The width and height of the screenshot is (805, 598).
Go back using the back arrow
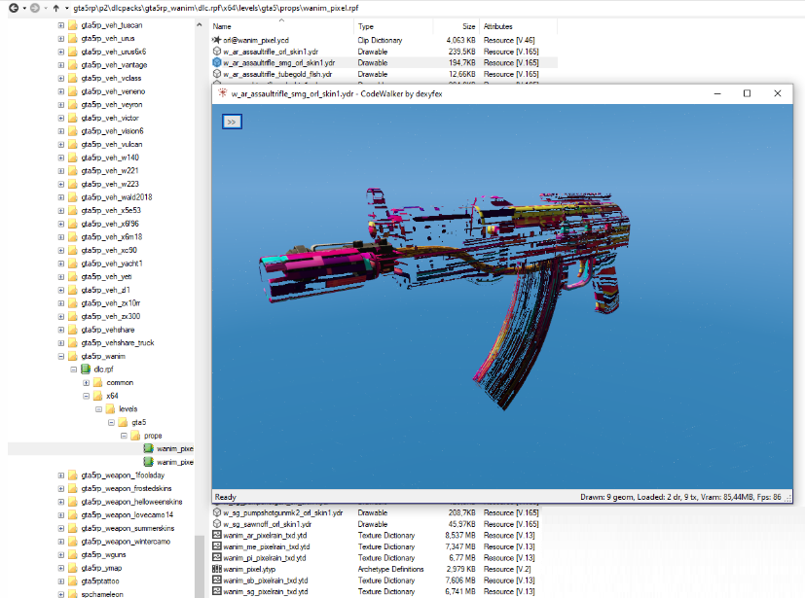point(14,8)
